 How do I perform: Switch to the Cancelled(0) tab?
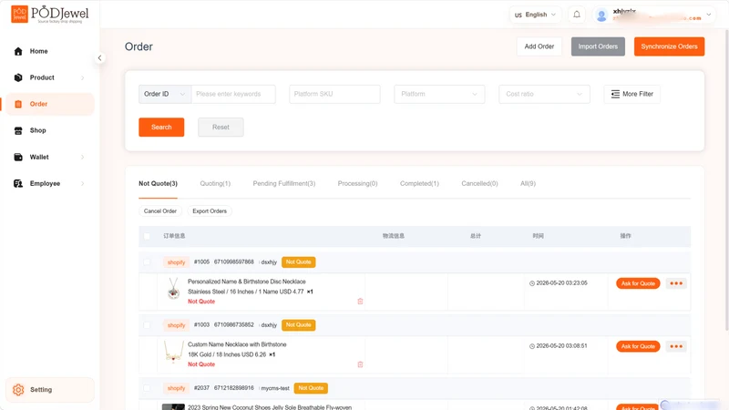(479, 184)
